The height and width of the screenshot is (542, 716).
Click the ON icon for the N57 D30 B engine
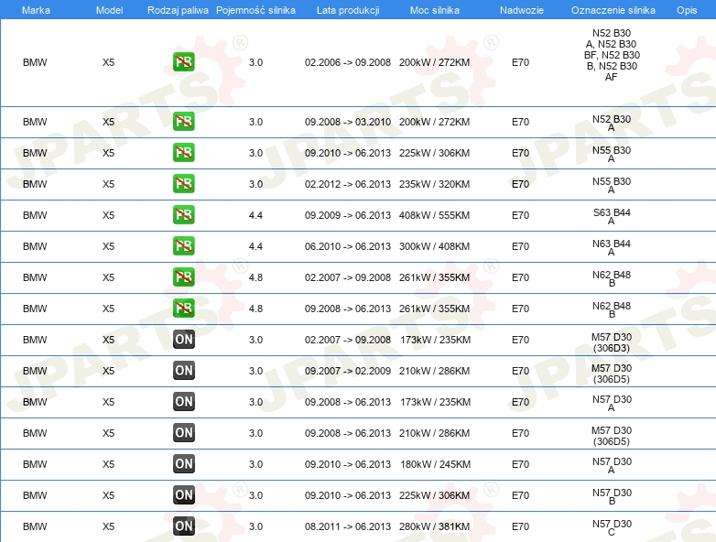pos(184,495)
